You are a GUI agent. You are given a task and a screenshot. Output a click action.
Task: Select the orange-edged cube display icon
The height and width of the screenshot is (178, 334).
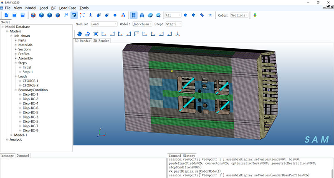(x=33, y=15)
